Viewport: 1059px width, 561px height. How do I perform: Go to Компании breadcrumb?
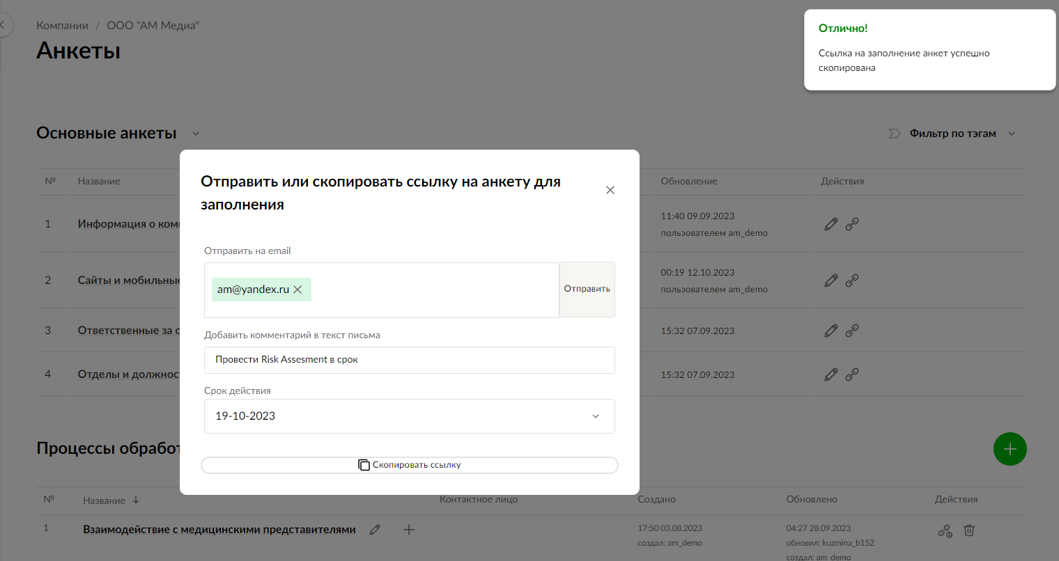tap(62, 26)
